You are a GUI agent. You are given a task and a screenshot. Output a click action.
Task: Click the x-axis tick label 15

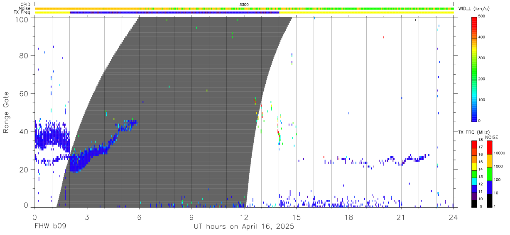tap(297, 217)
